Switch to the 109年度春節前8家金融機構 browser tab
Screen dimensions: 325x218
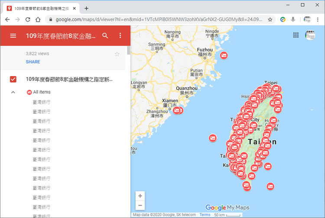pos(41,8)
